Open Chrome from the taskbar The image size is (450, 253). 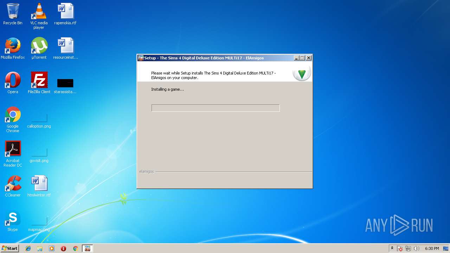75,248
